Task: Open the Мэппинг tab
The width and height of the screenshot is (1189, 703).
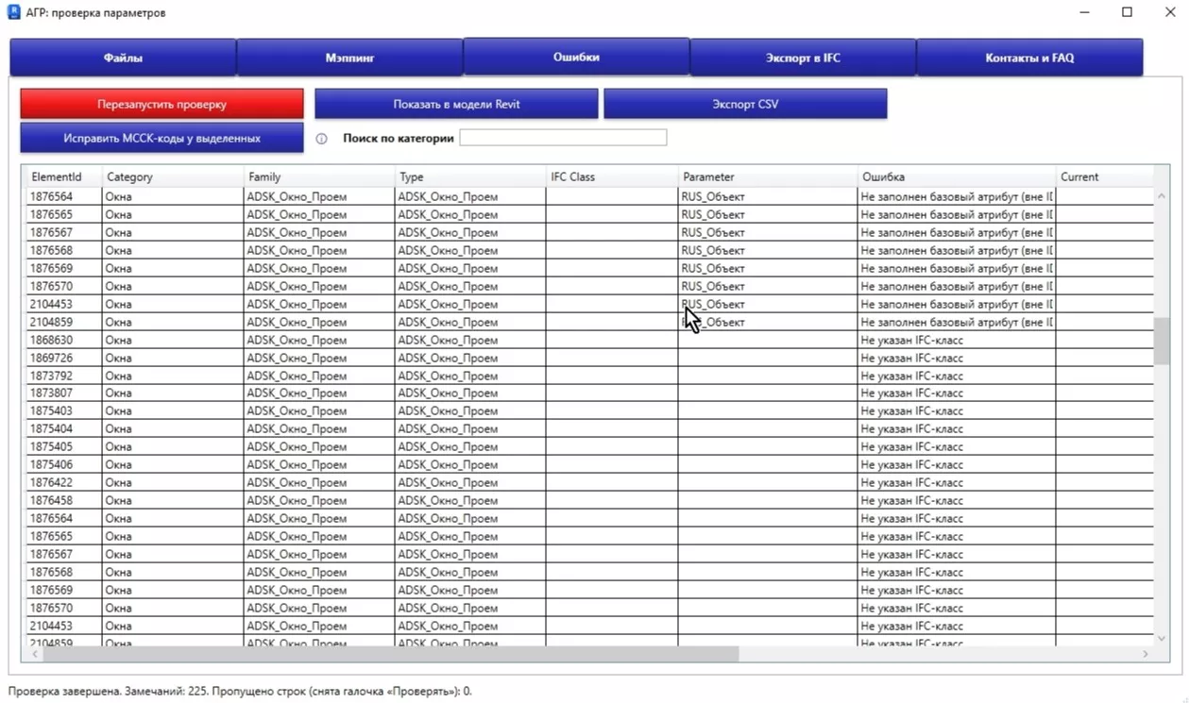Action: click(x=349, y=58)
